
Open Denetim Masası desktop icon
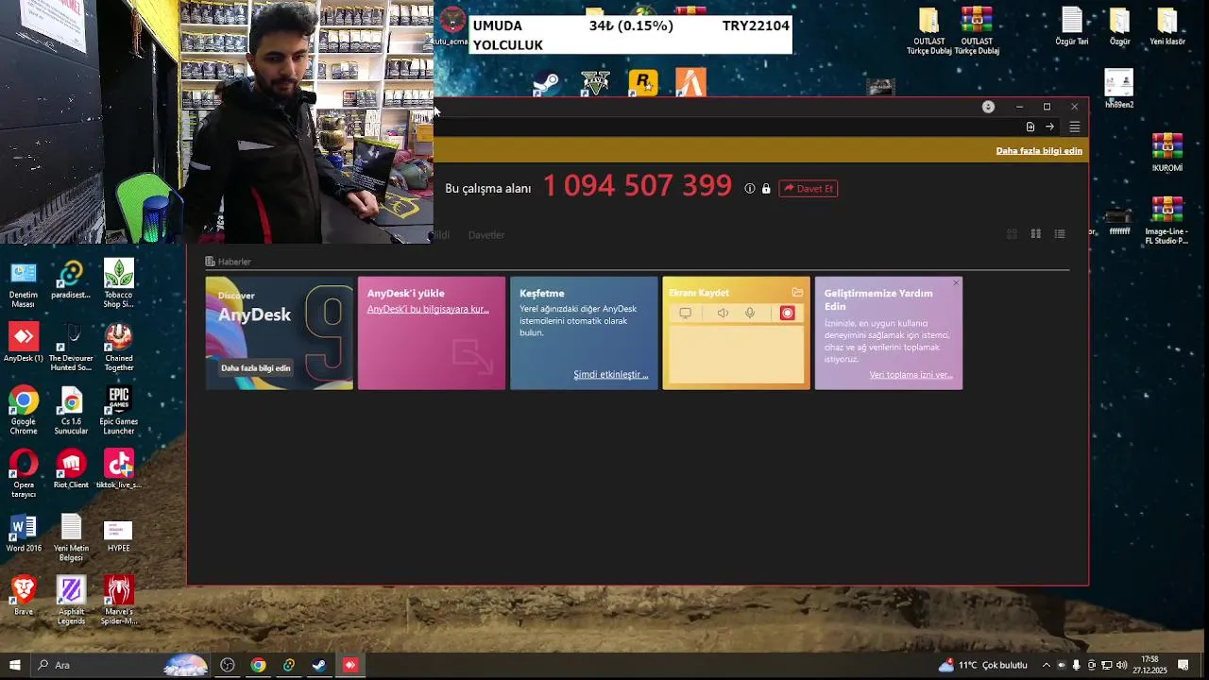tap(24, 283)
